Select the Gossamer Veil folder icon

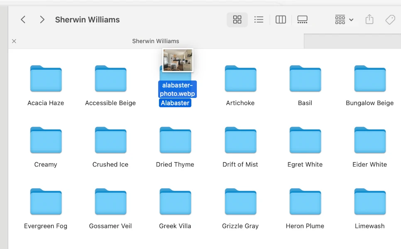110,201
